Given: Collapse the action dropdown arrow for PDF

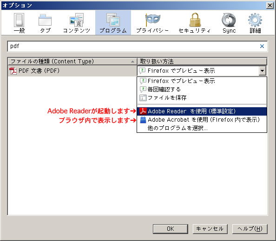Looking at the screenshot, I should click(262, 71).
